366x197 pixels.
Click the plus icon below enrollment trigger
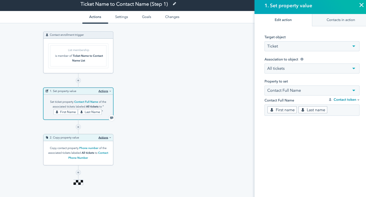coord(78,80)
